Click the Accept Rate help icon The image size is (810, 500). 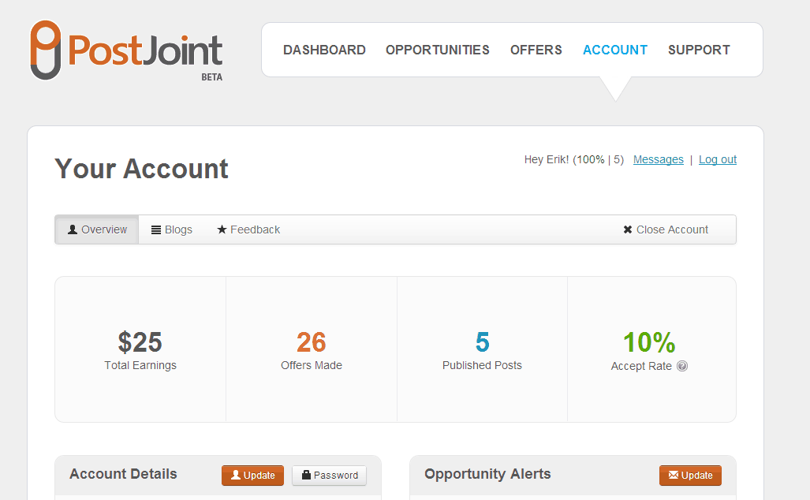pyautogui.click(x=682, y=366)
